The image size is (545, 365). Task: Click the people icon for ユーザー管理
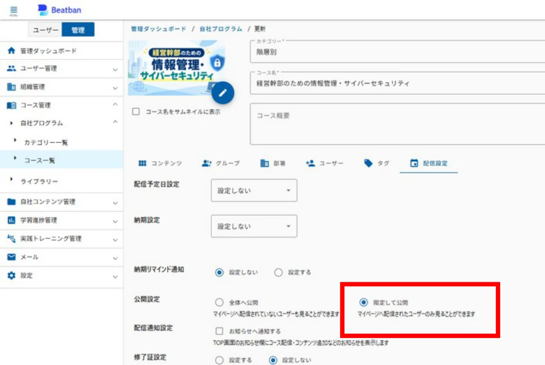click(x=11, y=68)
